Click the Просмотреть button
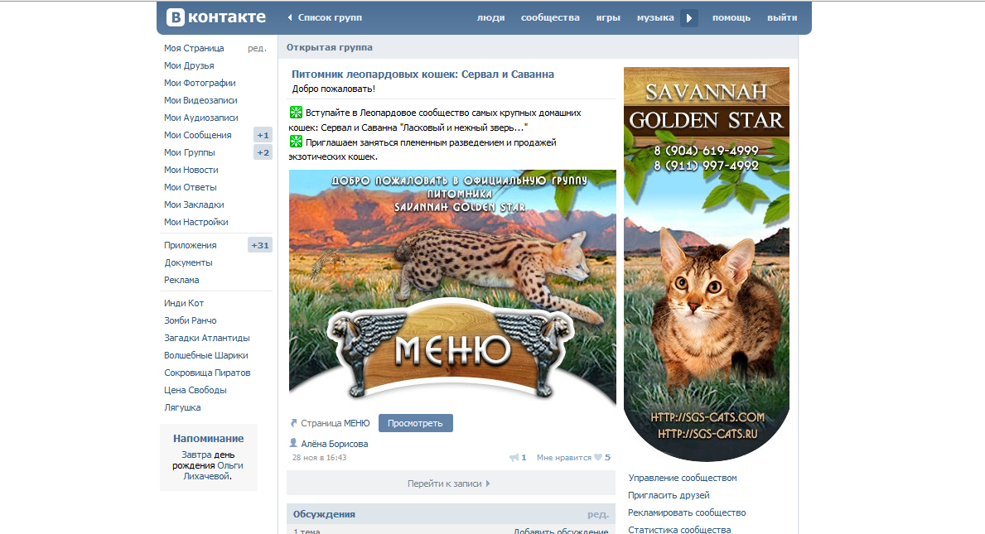 tap(415, 423)
